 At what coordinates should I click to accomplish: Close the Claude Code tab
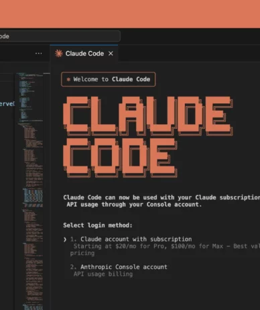[x=111, y=54]
